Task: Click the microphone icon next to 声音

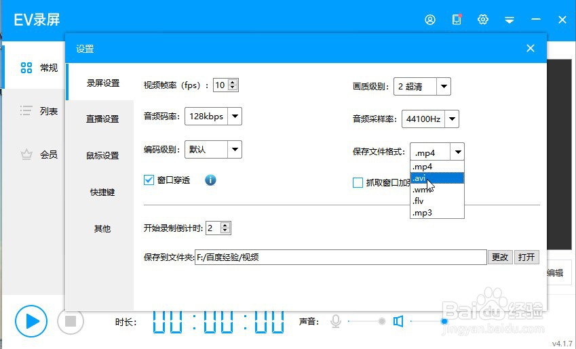Action: point(335,321)
